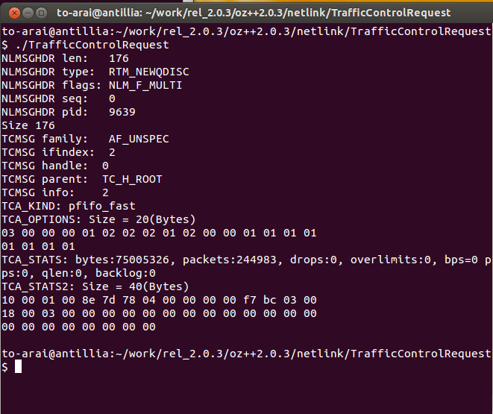Screen dimensions: 493x414
Task: Click the cursor block at the prompt
Action: 18,366
